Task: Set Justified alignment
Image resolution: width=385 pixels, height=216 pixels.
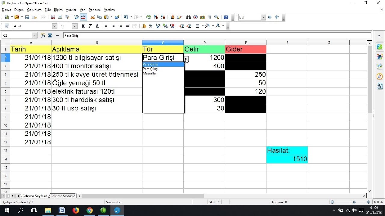Action: [128, 26]
